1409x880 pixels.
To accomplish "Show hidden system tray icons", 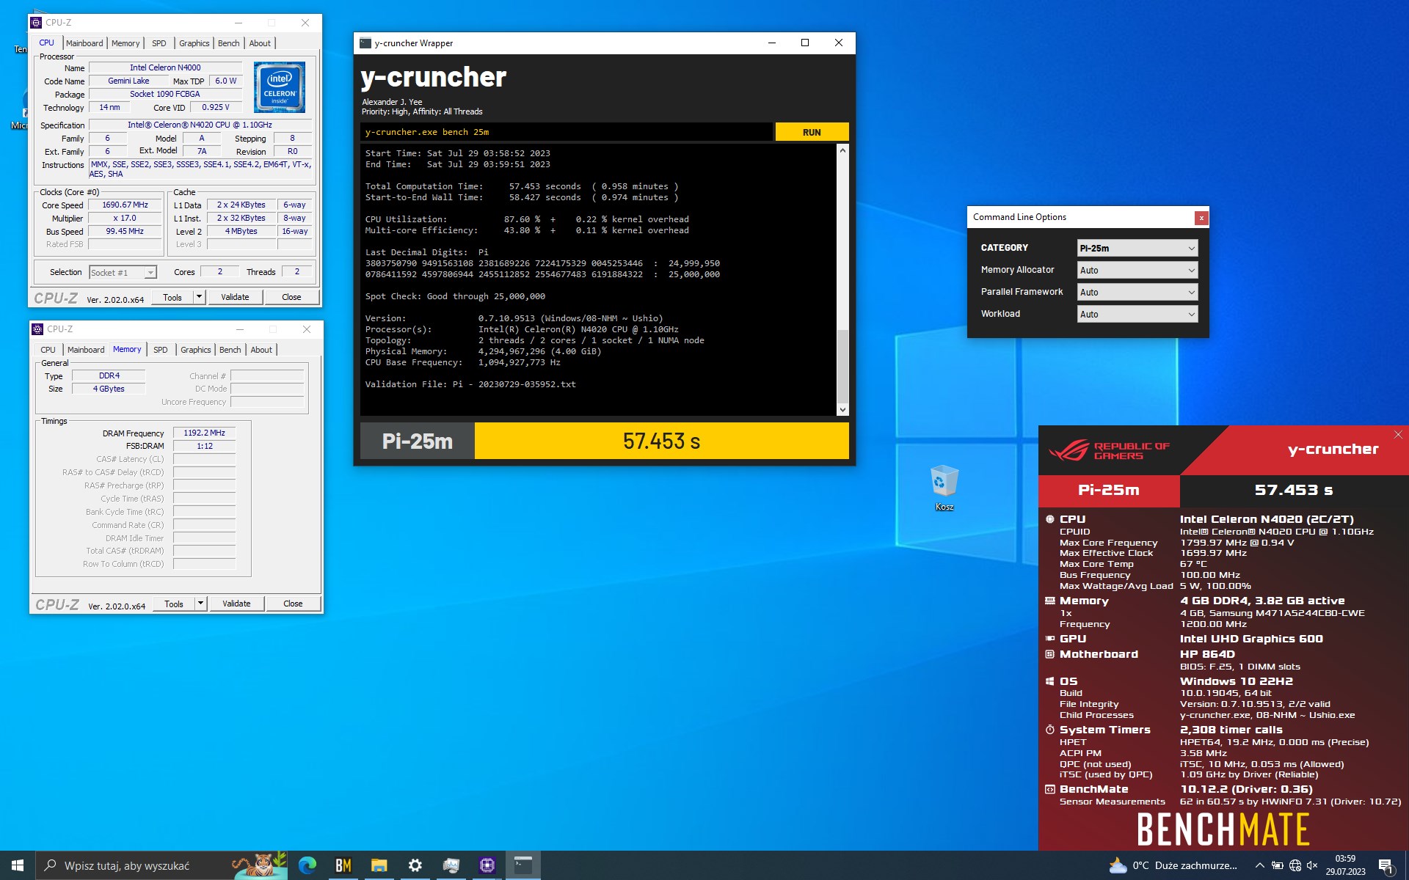I will (x=1259, y=865).
